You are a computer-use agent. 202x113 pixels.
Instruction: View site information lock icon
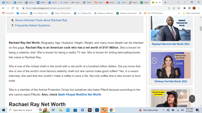point(23,8)
